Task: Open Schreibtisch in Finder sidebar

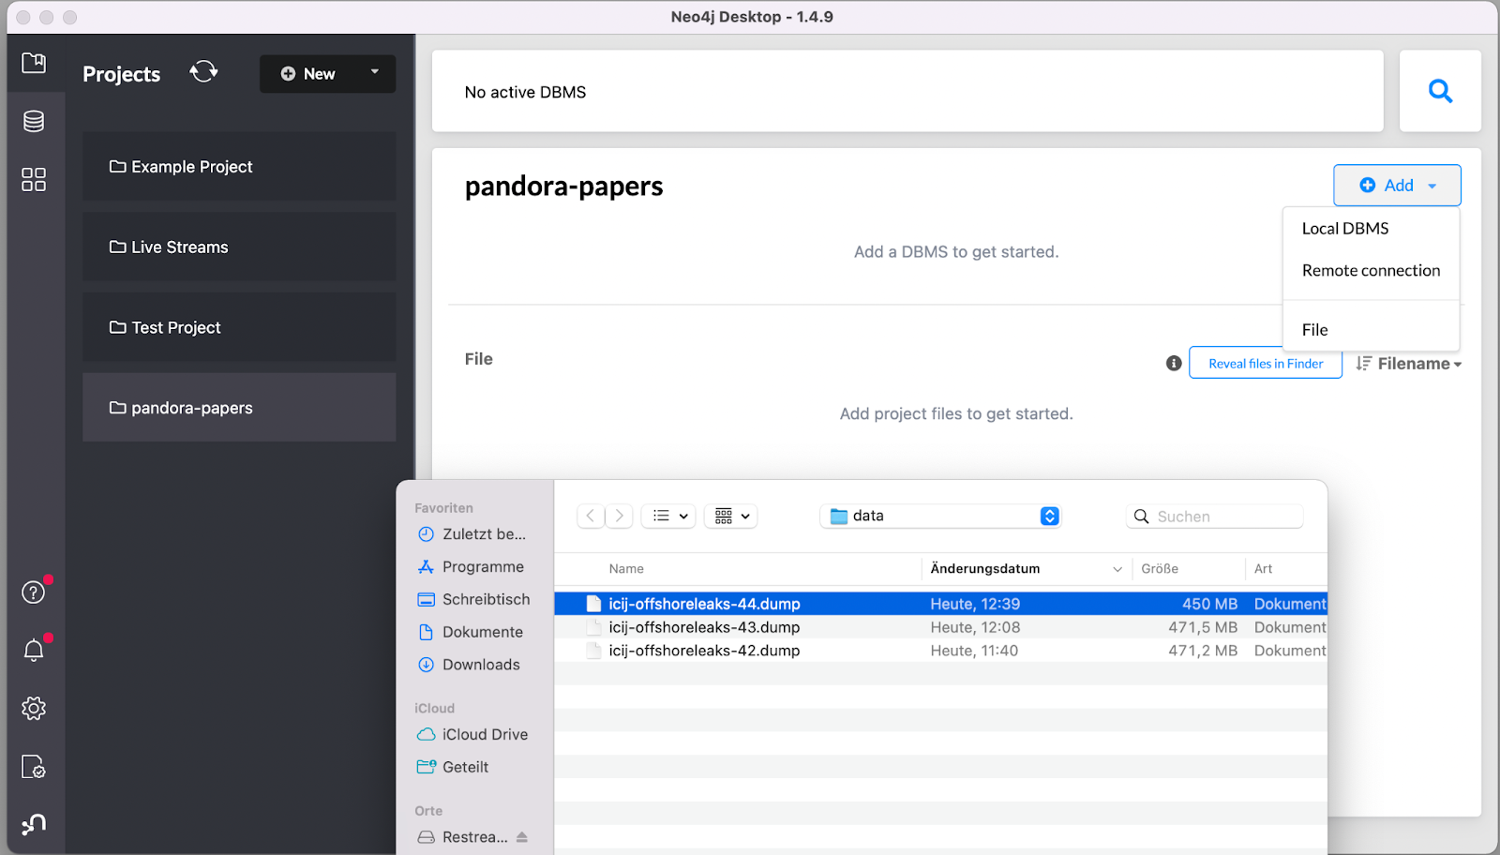Action: click(x=474, y=600)
